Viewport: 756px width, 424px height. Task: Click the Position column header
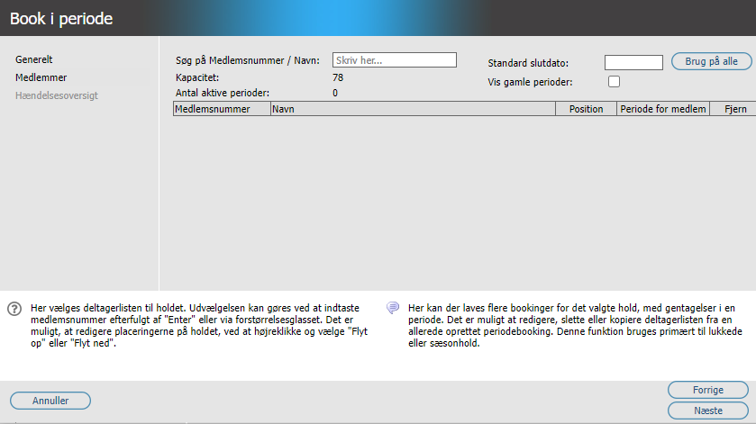586,109
